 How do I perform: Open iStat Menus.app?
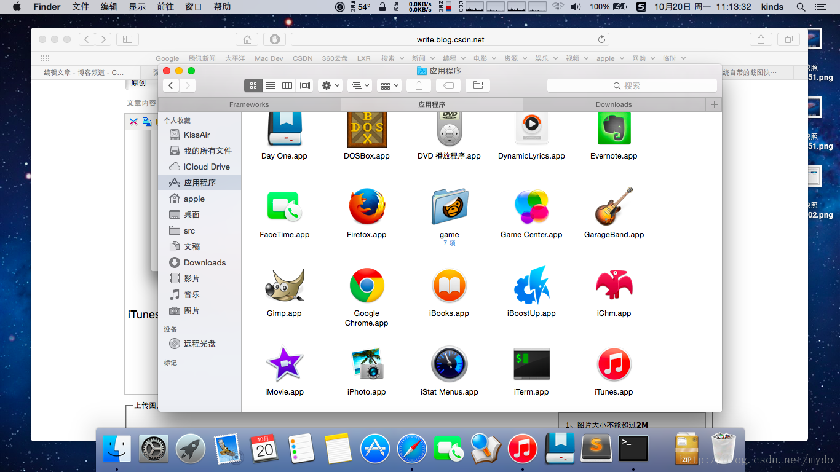(450, 364)
